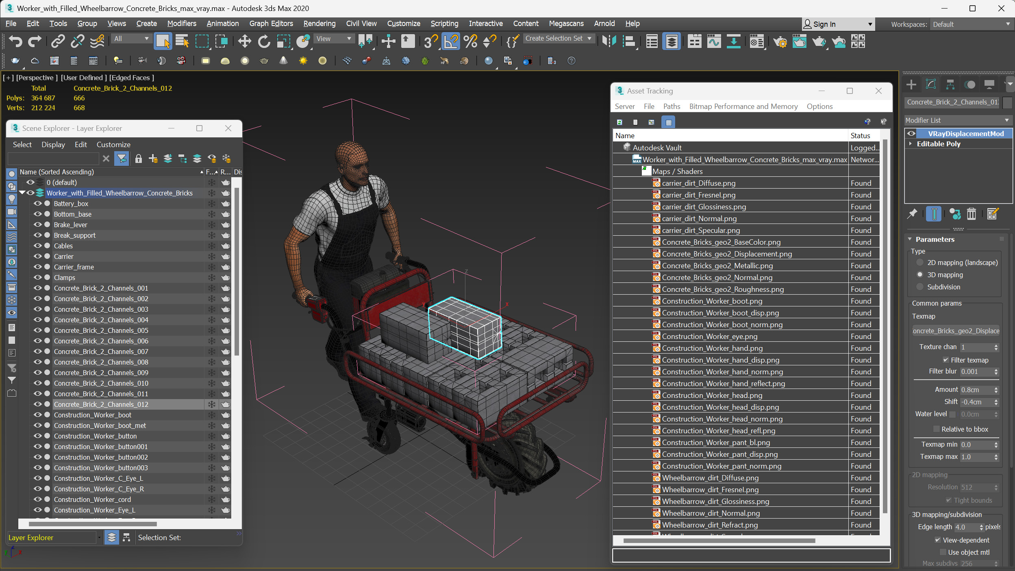1015x571 pixels.
Task: Collapse the Parameters rollout
Action: pyautogui.click(x=910, y=239)
